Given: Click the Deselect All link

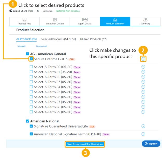Looking at the screenshot, I should click(41, 46).
